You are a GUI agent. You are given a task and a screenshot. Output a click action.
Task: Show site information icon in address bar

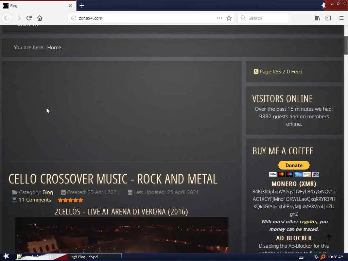pyautogui.click(x=74, y=18)
